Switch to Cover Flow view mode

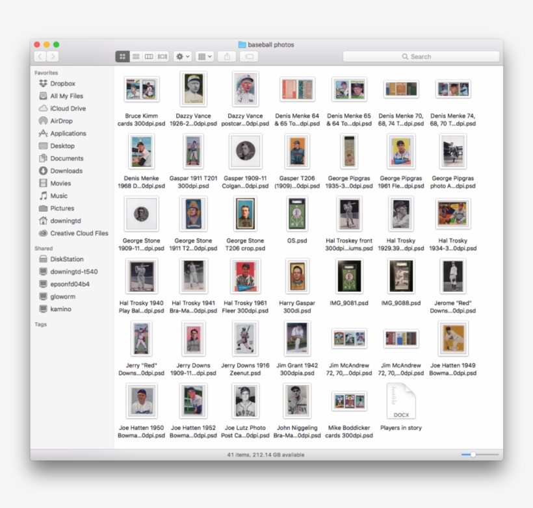162,57
